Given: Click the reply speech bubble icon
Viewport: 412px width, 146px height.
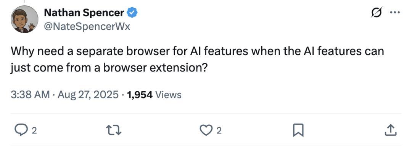Looking at the screenshot, I should point(20,130).
